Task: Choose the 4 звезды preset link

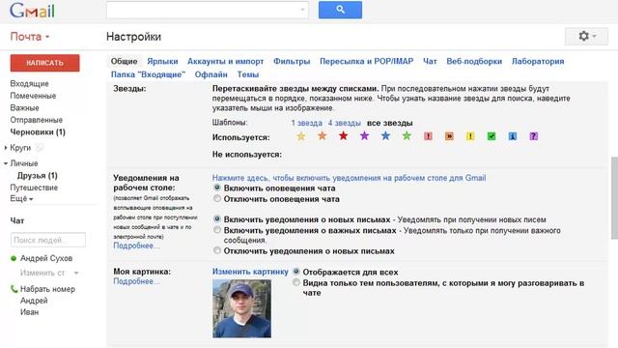Action: [345, 123]
